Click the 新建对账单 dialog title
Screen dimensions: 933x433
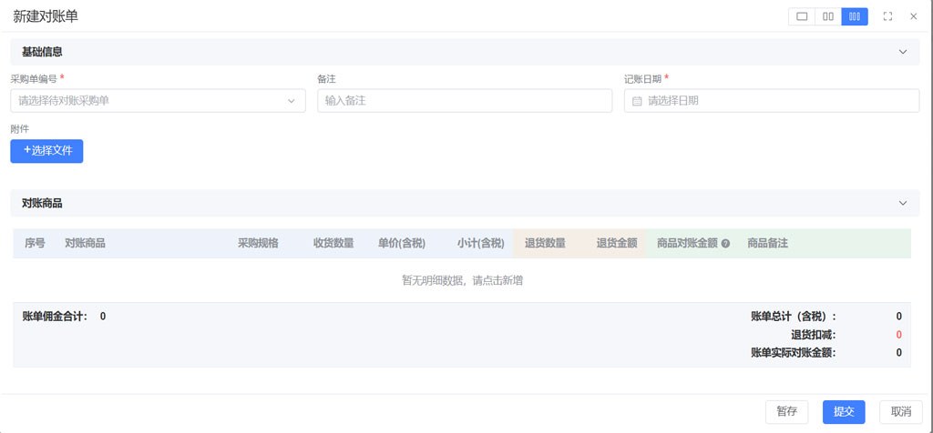[x=46, y=16]
